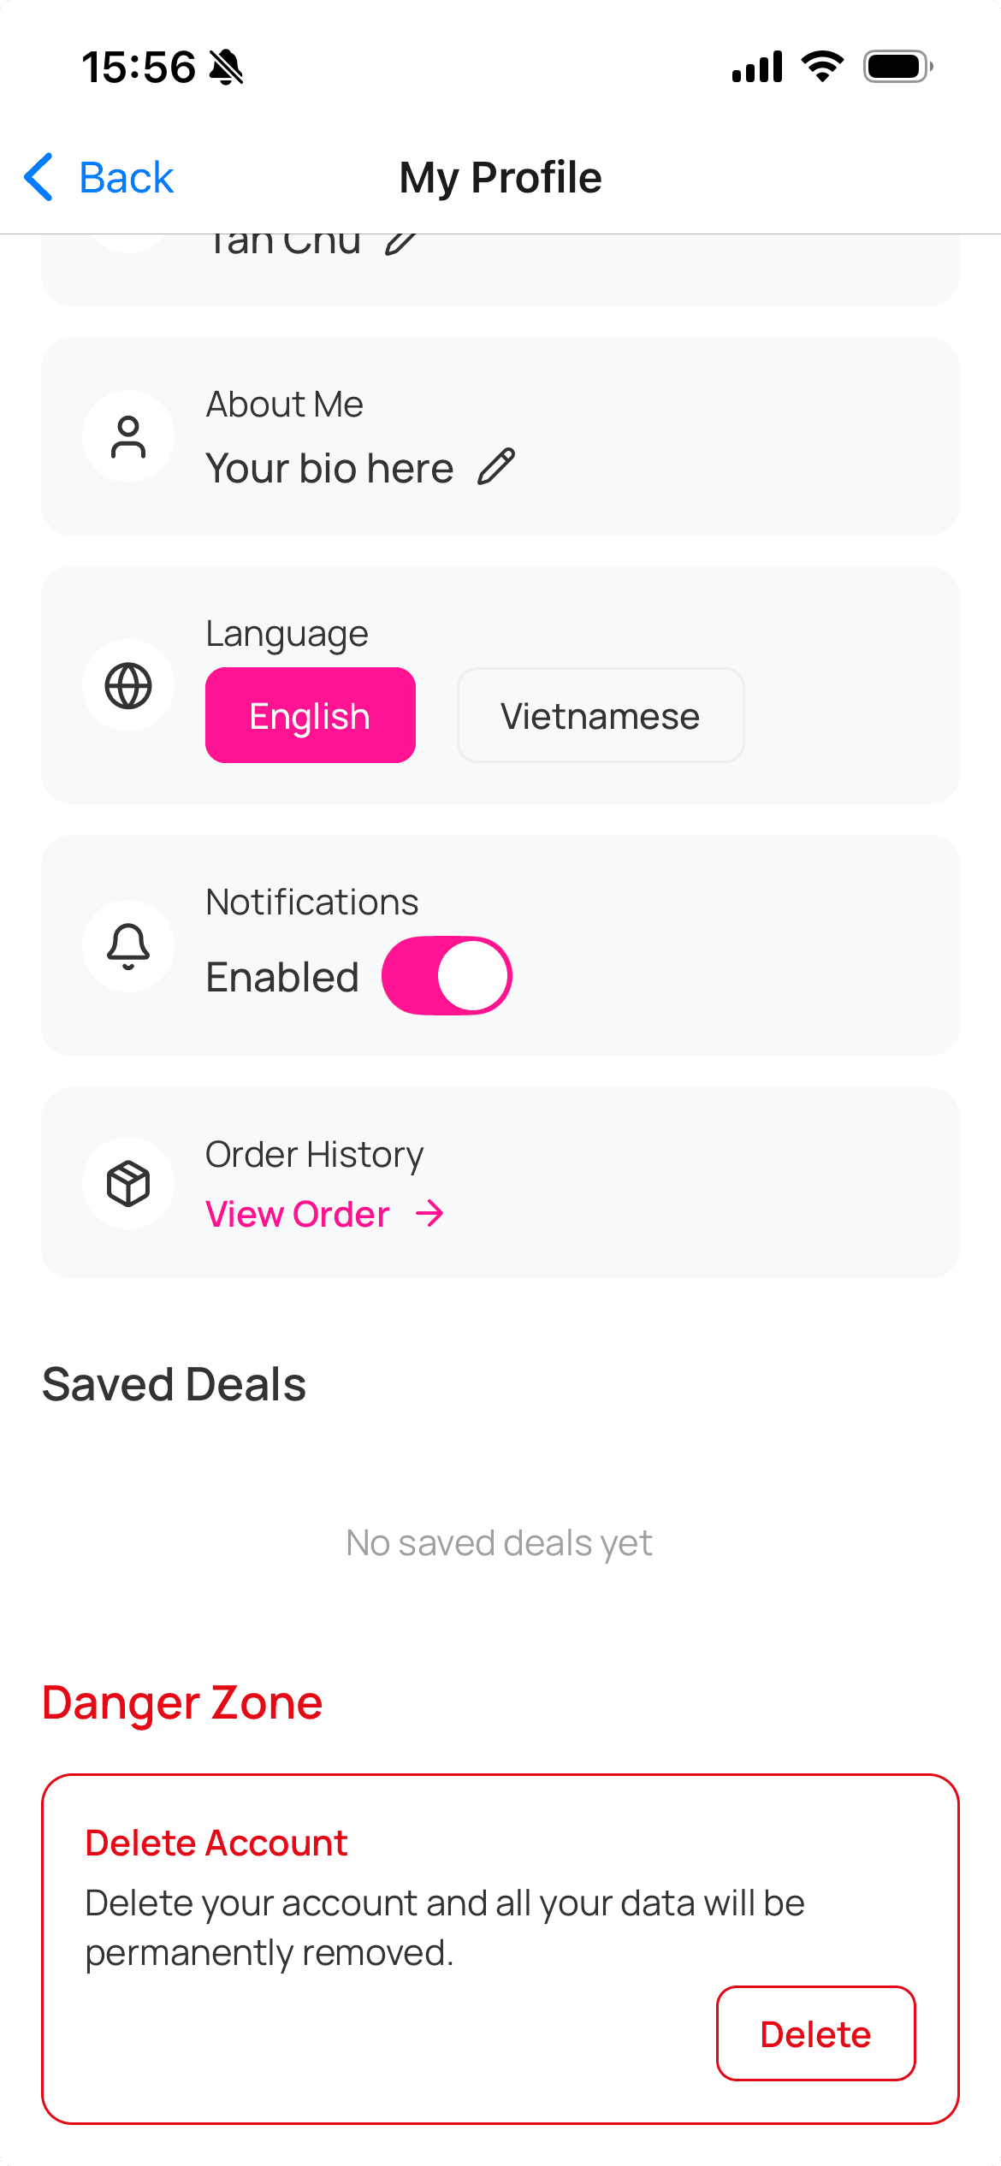The height and width of the screenshot is (2166, 1001).
Task: Tap the About Me person icon
Action: 128,436
